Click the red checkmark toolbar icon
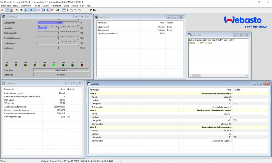Screen dimensions: 272x163 (x=52, y=10)
